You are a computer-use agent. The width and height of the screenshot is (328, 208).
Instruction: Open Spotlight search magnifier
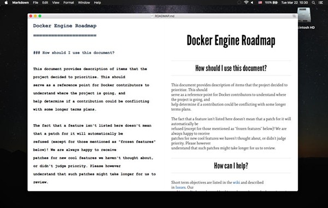click(313, 3)
